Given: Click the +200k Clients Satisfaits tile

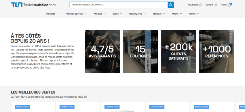Looking at the screenshot, I should click(179, 51).
